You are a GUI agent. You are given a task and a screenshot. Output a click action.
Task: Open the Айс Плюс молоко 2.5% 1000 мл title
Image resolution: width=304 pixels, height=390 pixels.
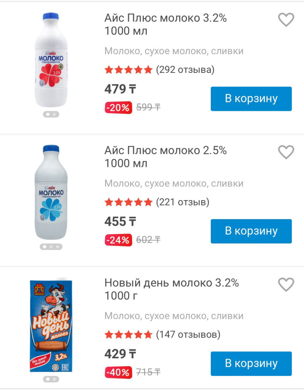coord(165,157)
